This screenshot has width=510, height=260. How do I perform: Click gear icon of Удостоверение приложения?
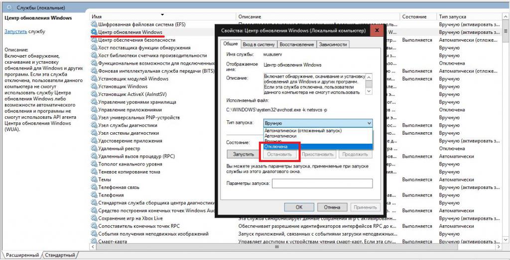pyautogui.click(x=94, y=141)
